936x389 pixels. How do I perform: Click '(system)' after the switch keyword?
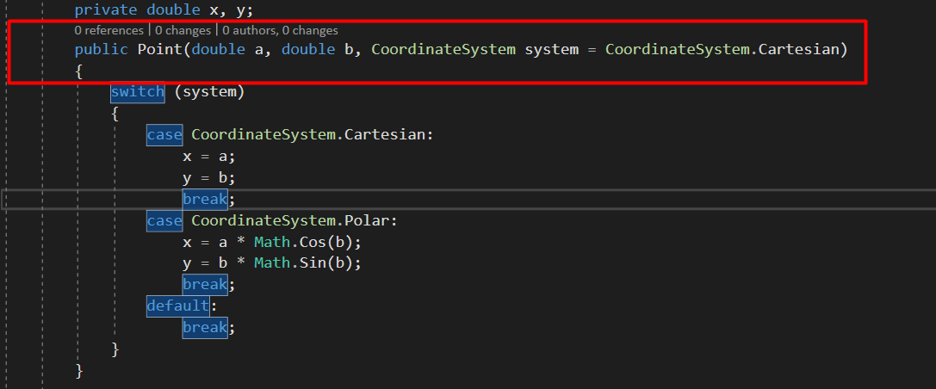tap(209, 92)
